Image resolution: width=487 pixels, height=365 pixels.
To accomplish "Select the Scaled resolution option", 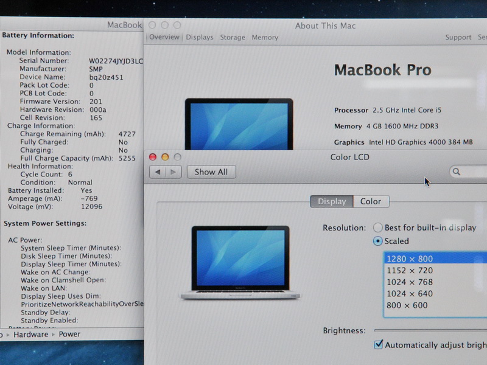I will pyautogui.click(x=377, y=241).
